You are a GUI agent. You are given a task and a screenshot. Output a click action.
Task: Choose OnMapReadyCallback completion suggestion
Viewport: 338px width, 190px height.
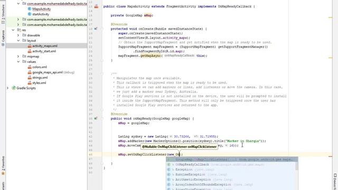[x=231, y=165]
